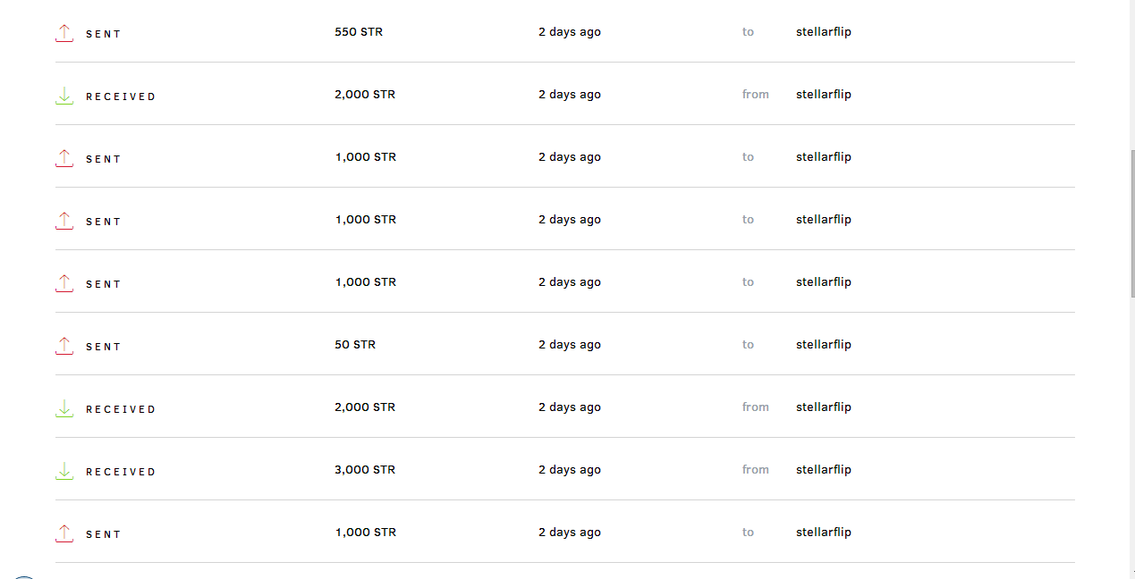Click the sent arrow icon beside 550 STR
The width and height of the screenshot is (1135, 579).
pos(64,33)
